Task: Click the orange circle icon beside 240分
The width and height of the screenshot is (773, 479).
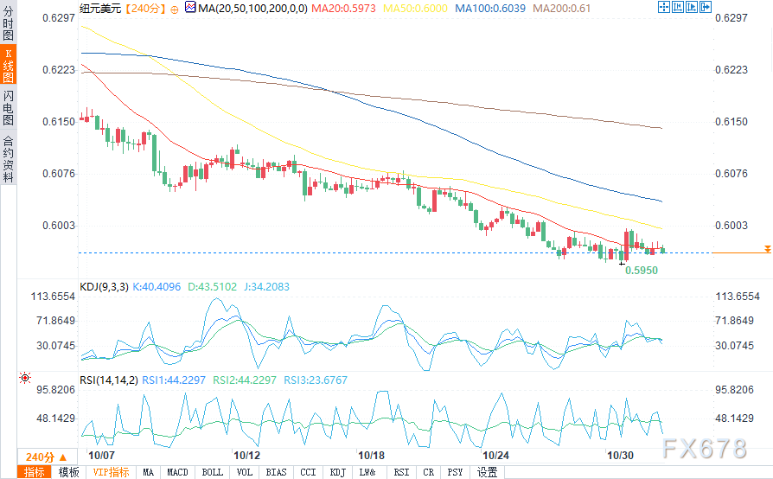Action: click(175, 10)
